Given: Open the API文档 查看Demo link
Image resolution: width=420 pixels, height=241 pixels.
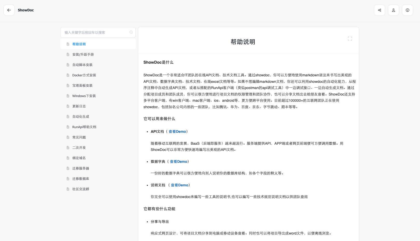Looking at the screenshot, I should [x=177, y=132].
